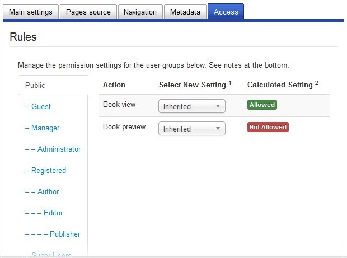This screenshot has width=347, height=258.
Task: Show permissions for Registered group
Action: click(x=45, y=170)
